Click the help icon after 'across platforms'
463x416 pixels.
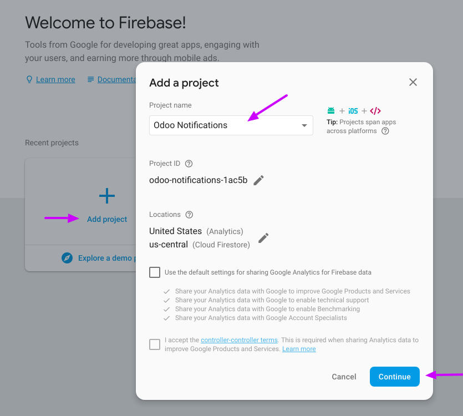pyautogui.click(x=385, y=131)
